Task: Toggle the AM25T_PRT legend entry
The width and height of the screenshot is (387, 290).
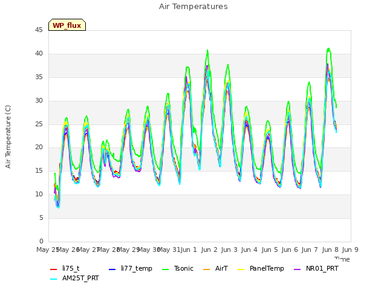Action: coord(74,279)
